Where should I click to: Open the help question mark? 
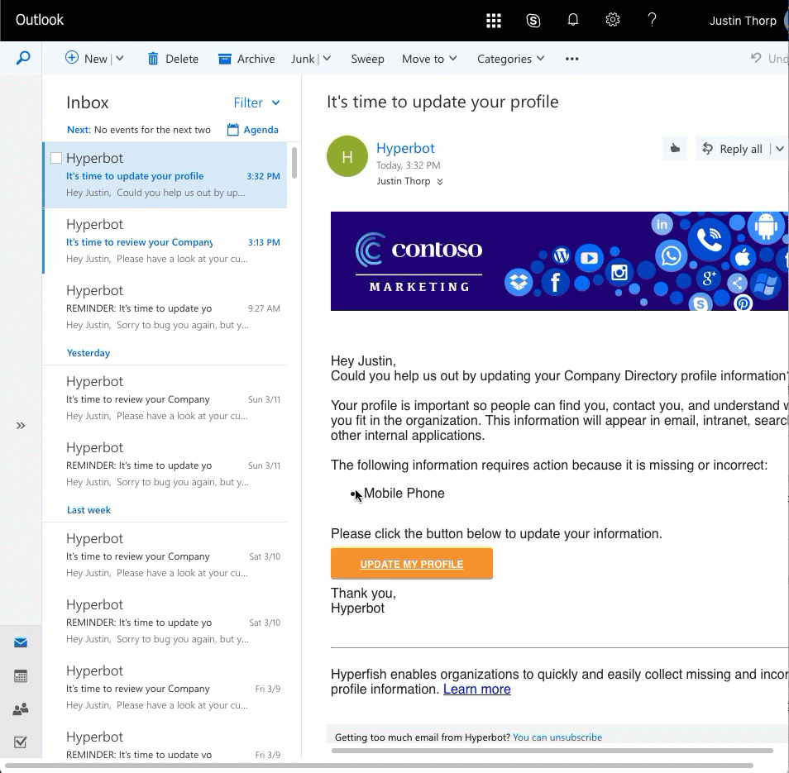tap(652, 20)
